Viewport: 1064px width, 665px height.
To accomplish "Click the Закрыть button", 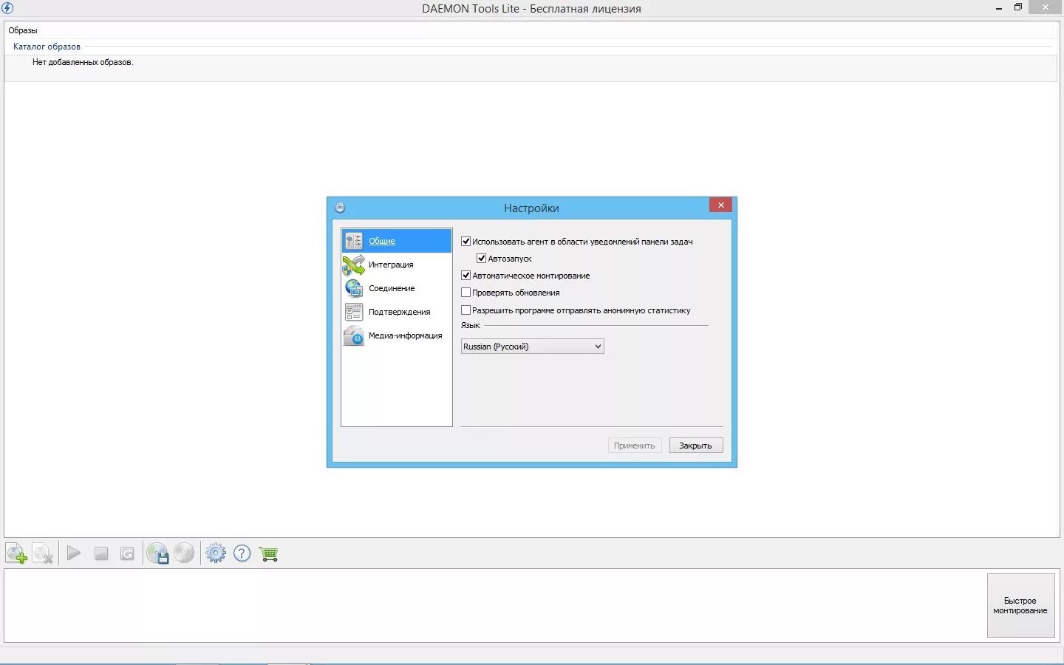I will pyautogui.click(x=696, y=446).
